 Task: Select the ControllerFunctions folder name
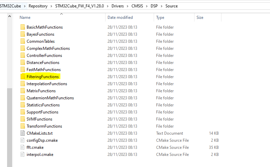point(44,55)
